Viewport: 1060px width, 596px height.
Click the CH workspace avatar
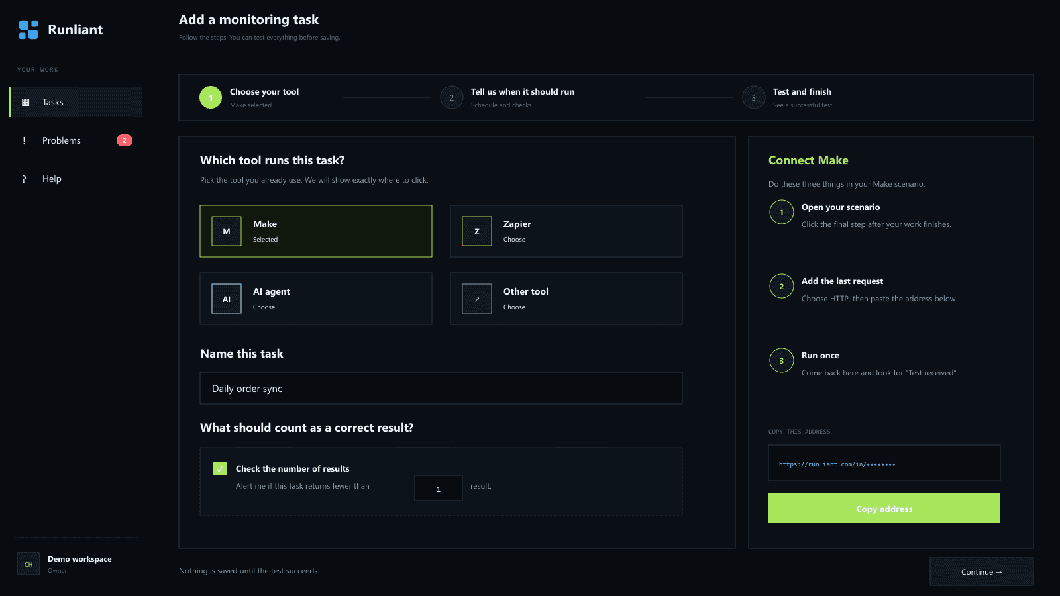tap(28, 564)
